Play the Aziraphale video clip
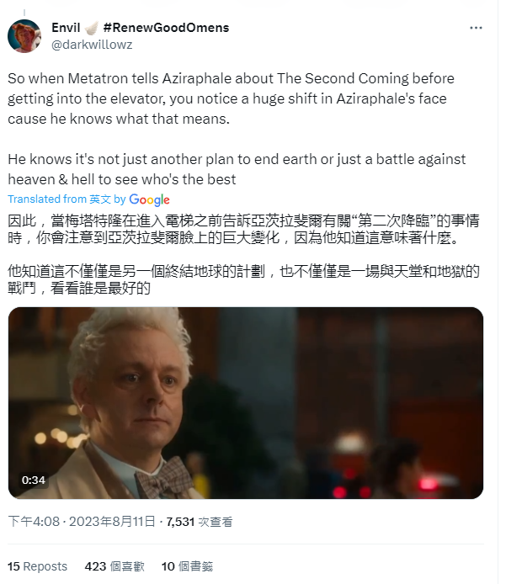 pyautogui.click(x=246, y=403)
